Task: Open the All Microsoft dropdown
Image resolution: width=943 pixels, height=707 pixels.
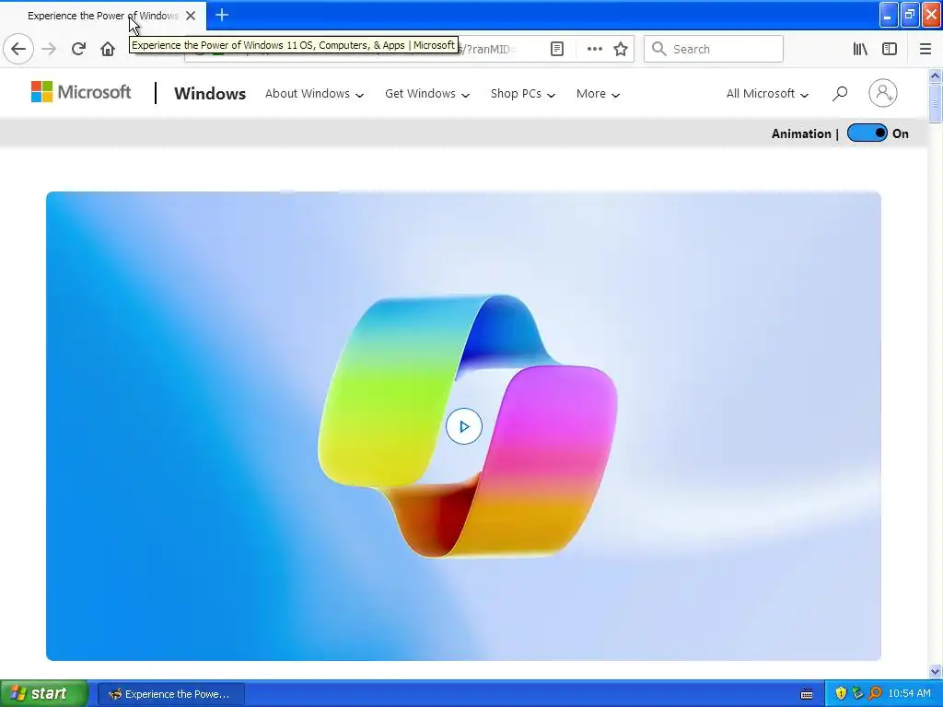Action: (x=767, y=94)
